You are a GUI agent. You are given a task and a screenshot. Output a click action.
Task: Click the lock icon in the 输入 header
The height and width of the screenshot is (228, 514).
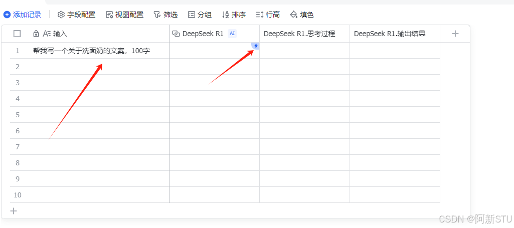[x=36, y=34]
